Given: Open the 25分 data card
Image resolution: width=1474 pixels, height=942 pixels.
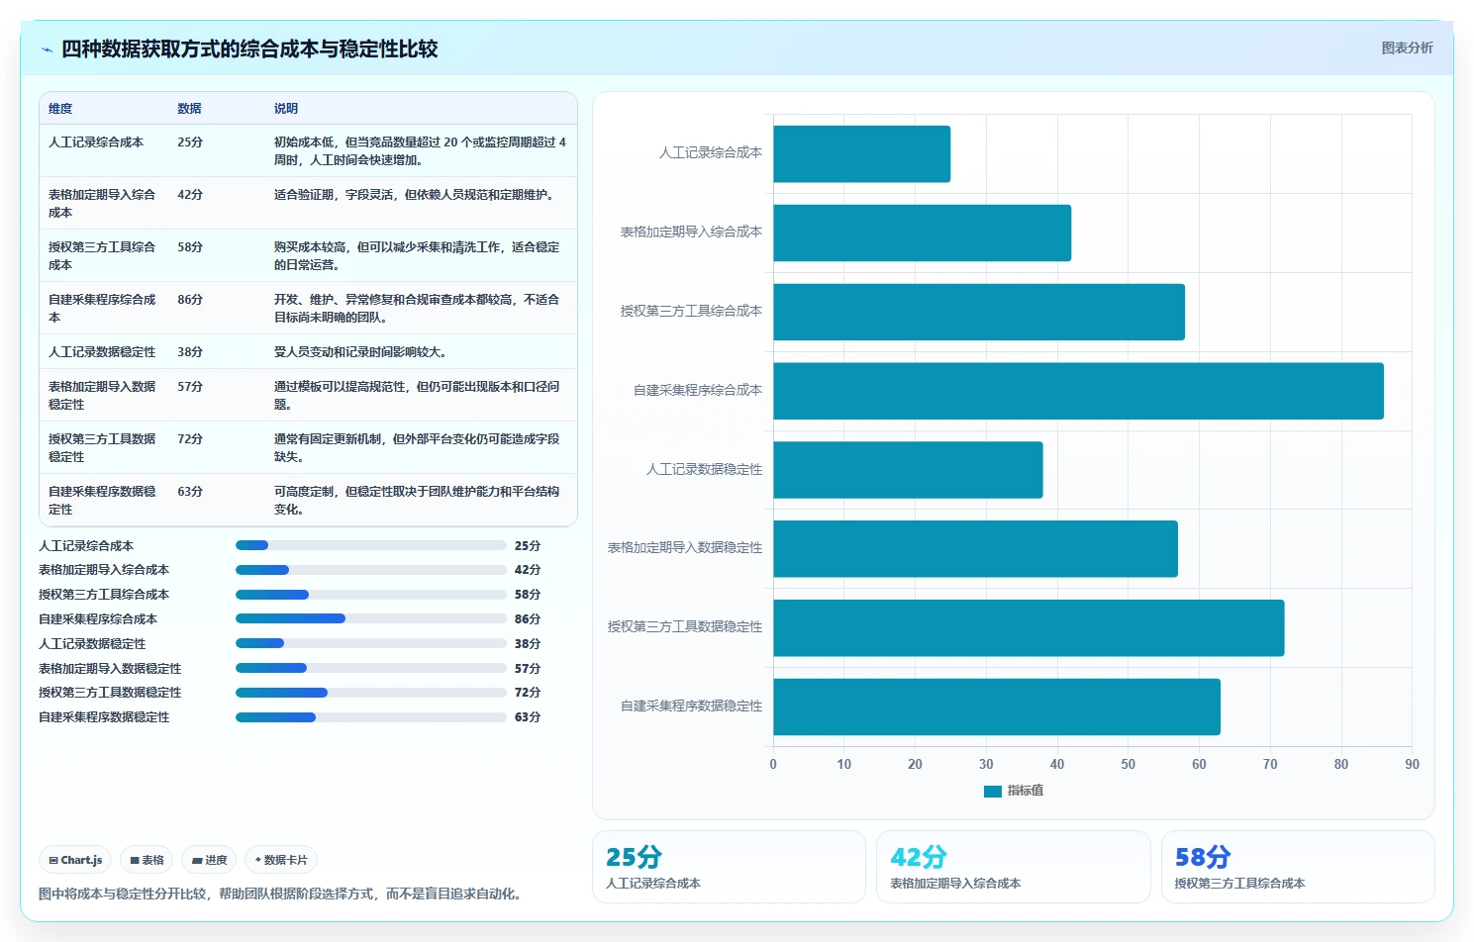Looking at the screenshot, I should tap(729, 867).
